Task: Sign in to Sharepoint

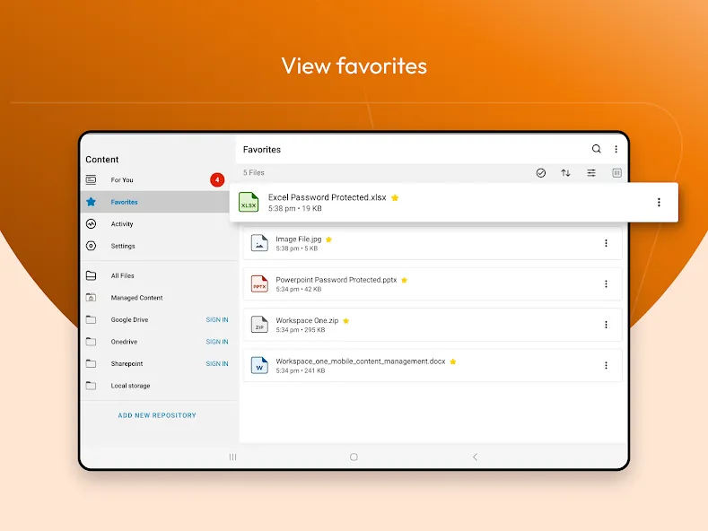Action: tap(217, 364)
